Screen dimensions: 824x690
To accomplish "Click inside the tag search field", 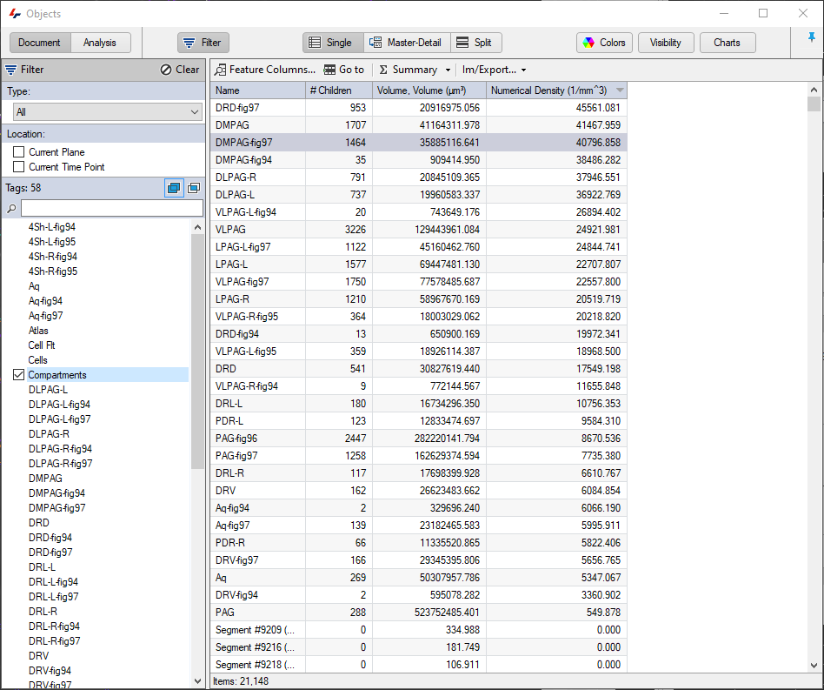I will (x=113, y=208).
